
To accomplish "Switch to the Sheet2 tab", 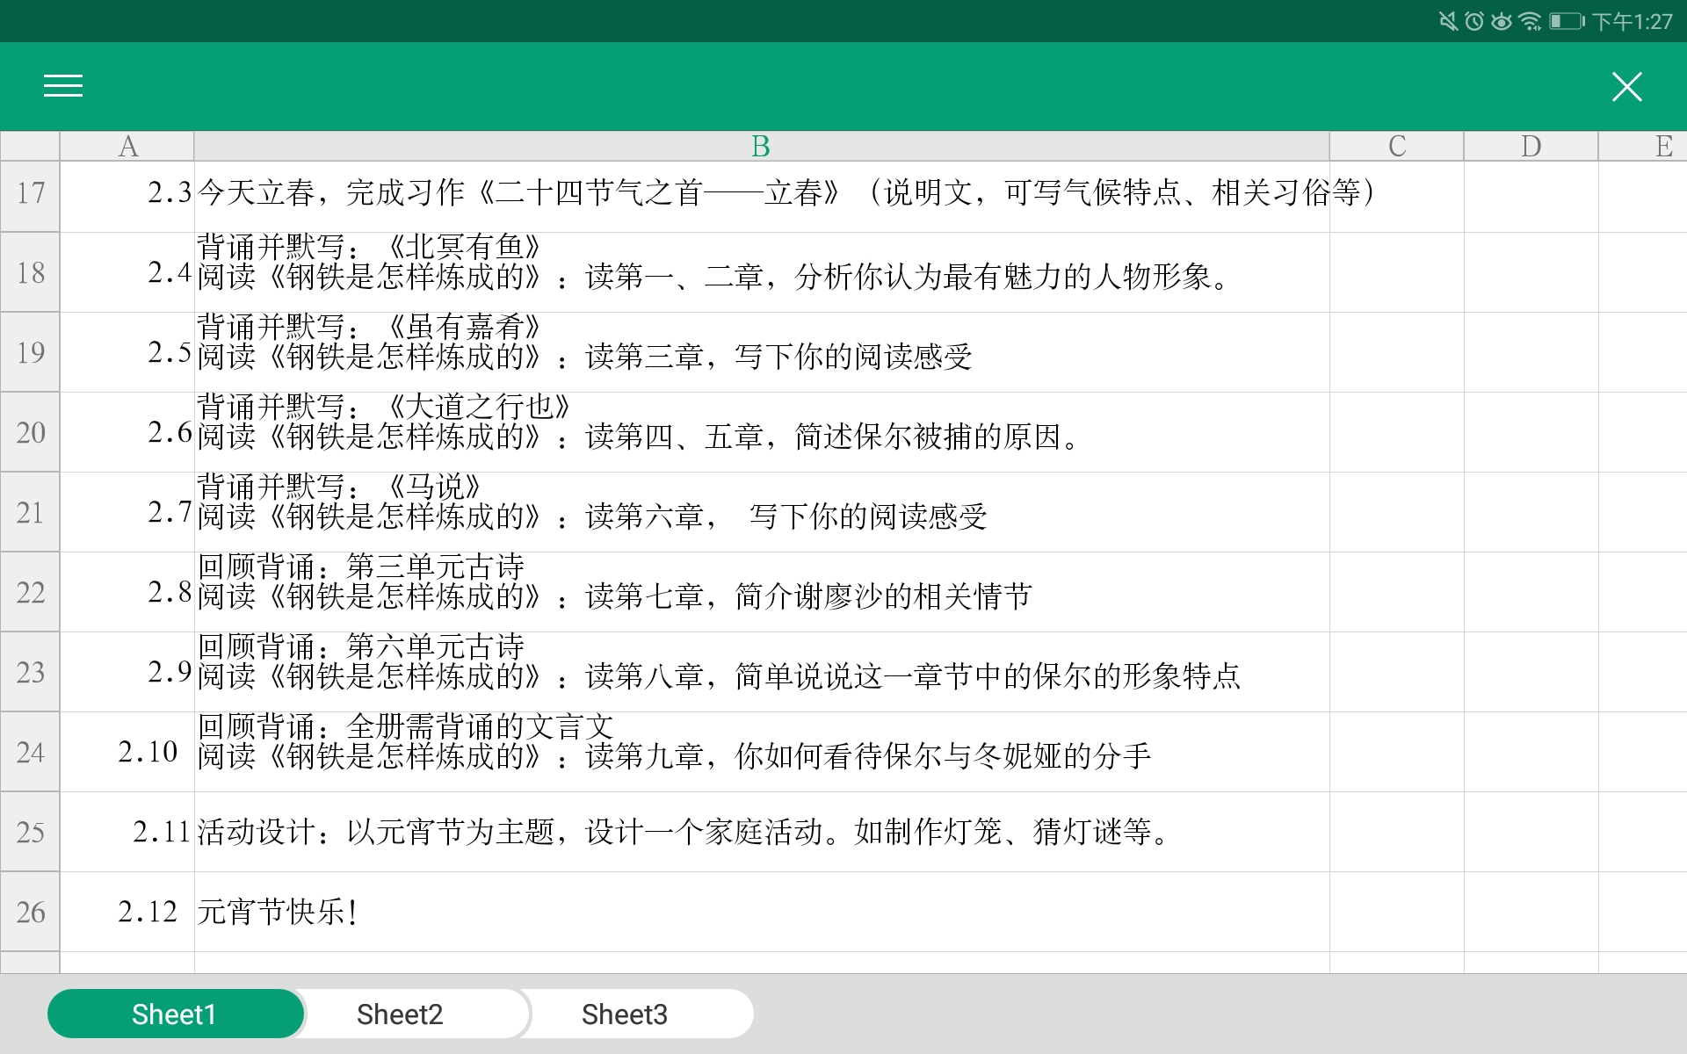I will [399, 1013].
